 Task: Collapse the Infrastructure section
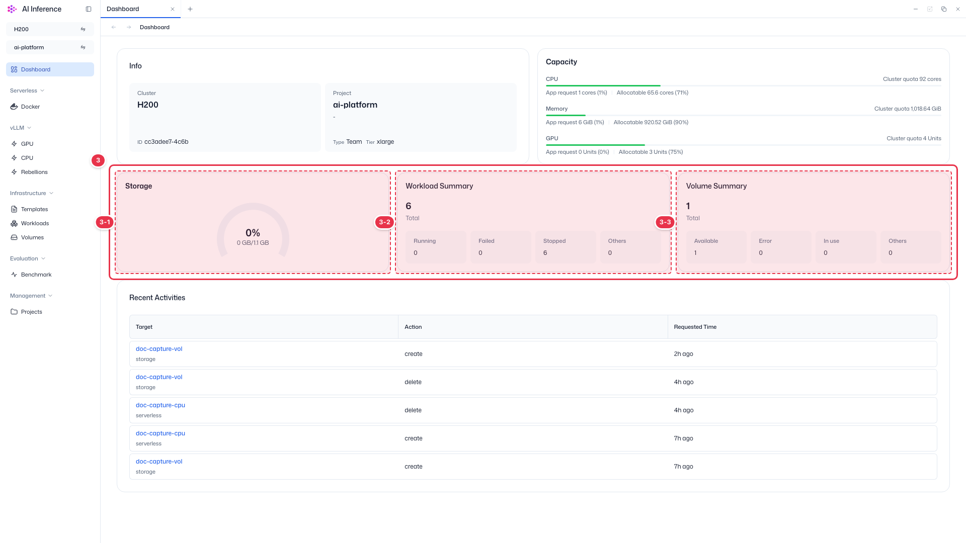point(32,193)
